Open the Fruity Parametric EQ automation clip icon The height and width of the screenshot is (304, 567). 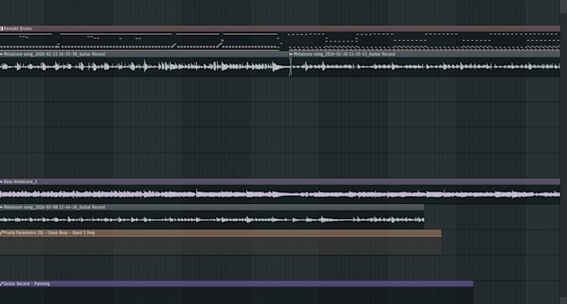click(2, 233)
